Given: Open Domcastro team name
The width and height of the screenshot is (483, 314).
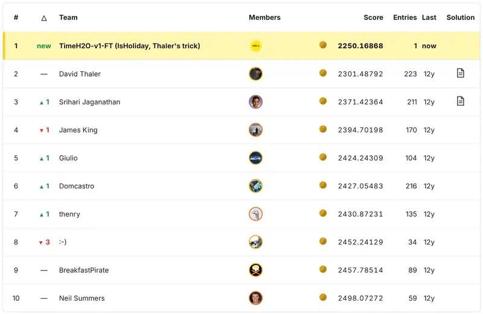Looking at the screenshot, I should tap(77, 186).
